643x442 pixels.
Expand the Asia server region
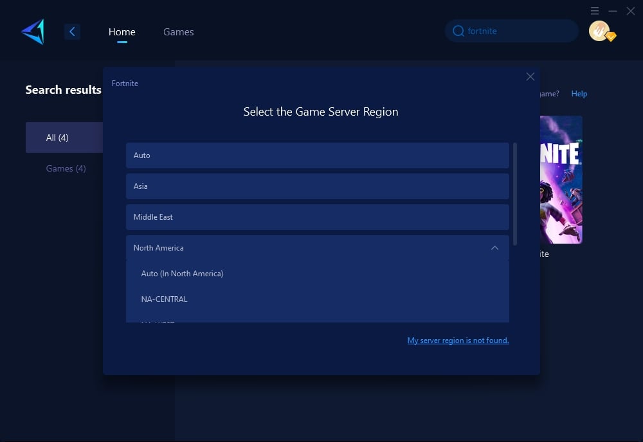click(317, 186)
